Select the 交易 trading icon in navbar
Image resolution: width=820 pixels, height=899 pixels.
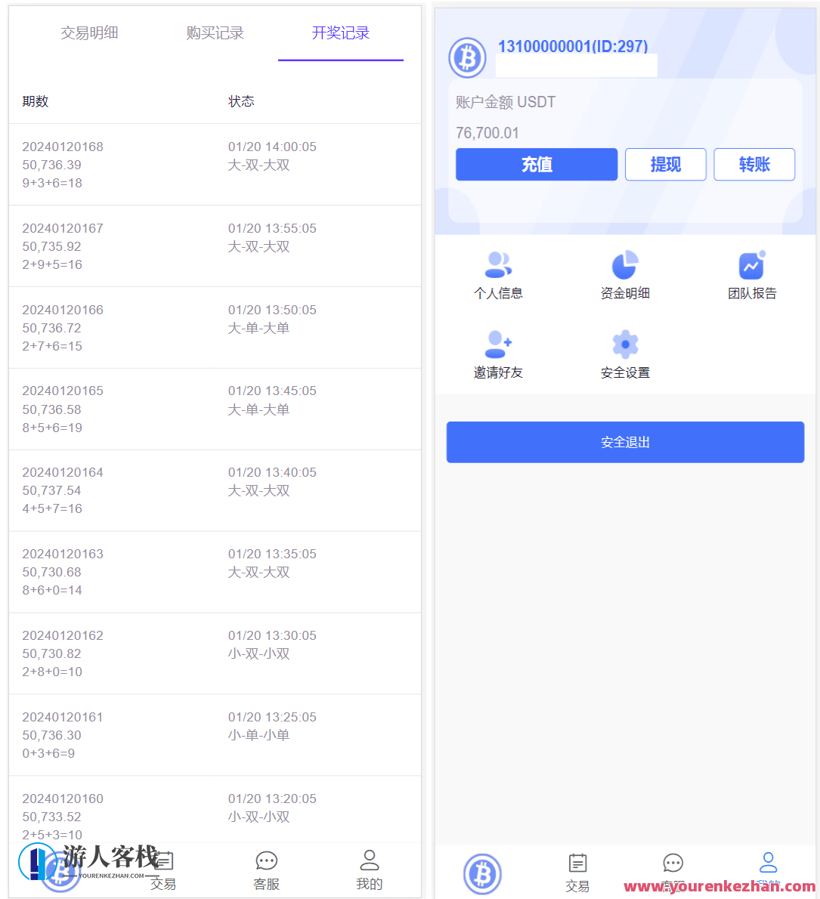(x=578, y=863)
